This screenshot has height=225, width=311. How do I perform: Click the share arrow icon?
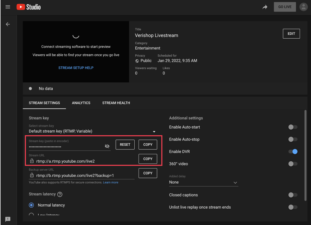click(265, 7)
